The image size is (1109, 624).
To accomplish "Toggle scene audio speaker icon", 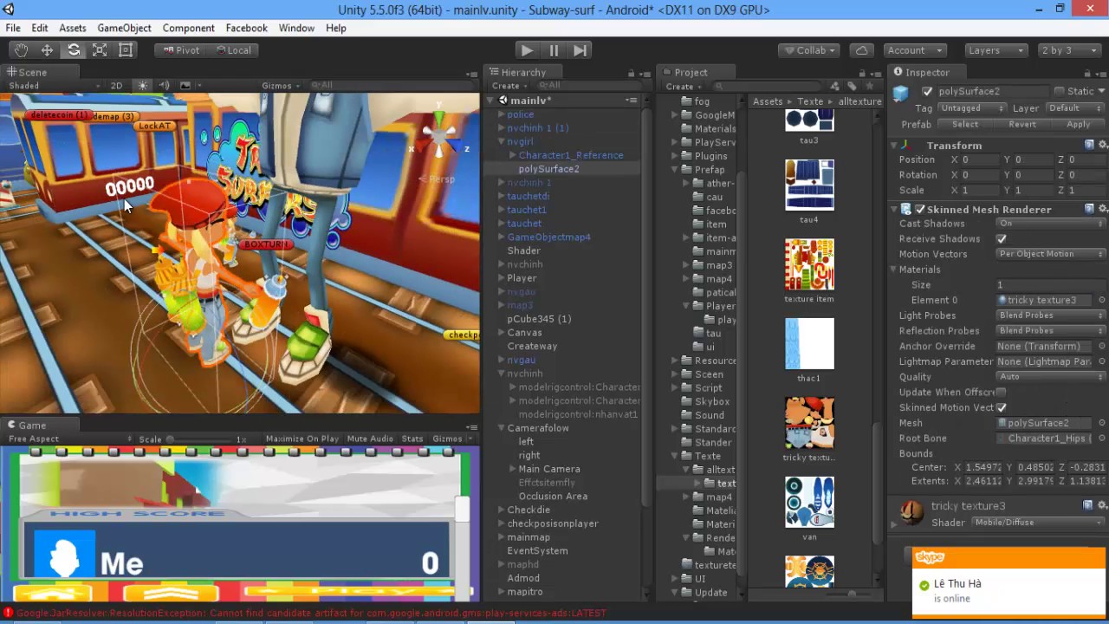I will pos(164,86).
